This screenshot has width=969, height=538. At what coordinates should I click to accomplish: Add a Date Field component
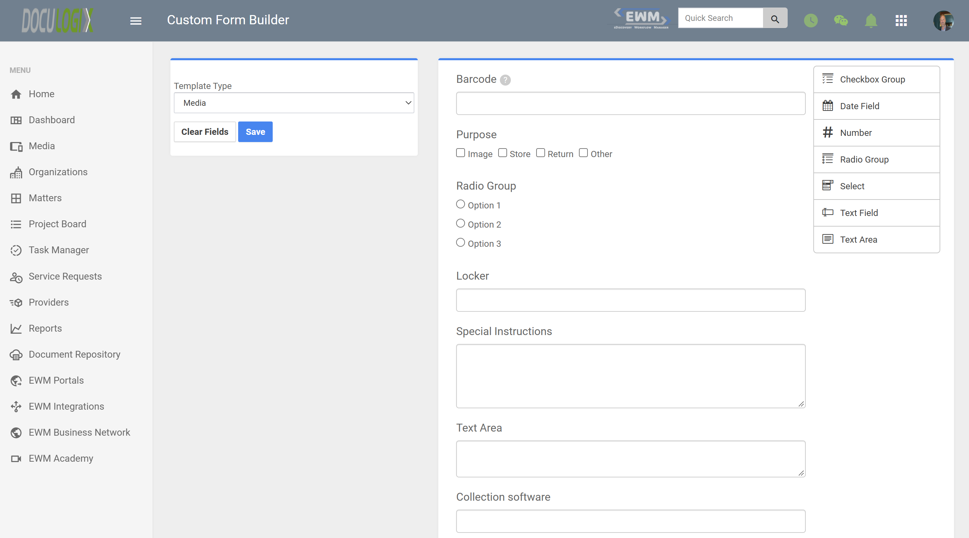click(x=877, y=106)
